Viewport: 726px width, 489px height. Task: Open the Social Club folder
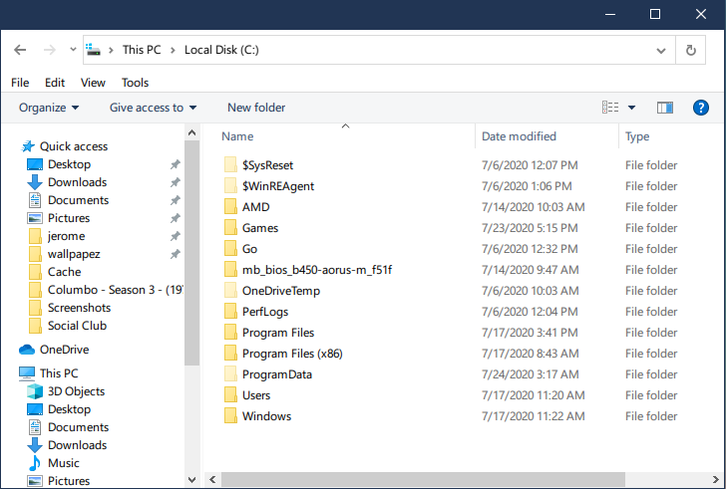[78, 326]
